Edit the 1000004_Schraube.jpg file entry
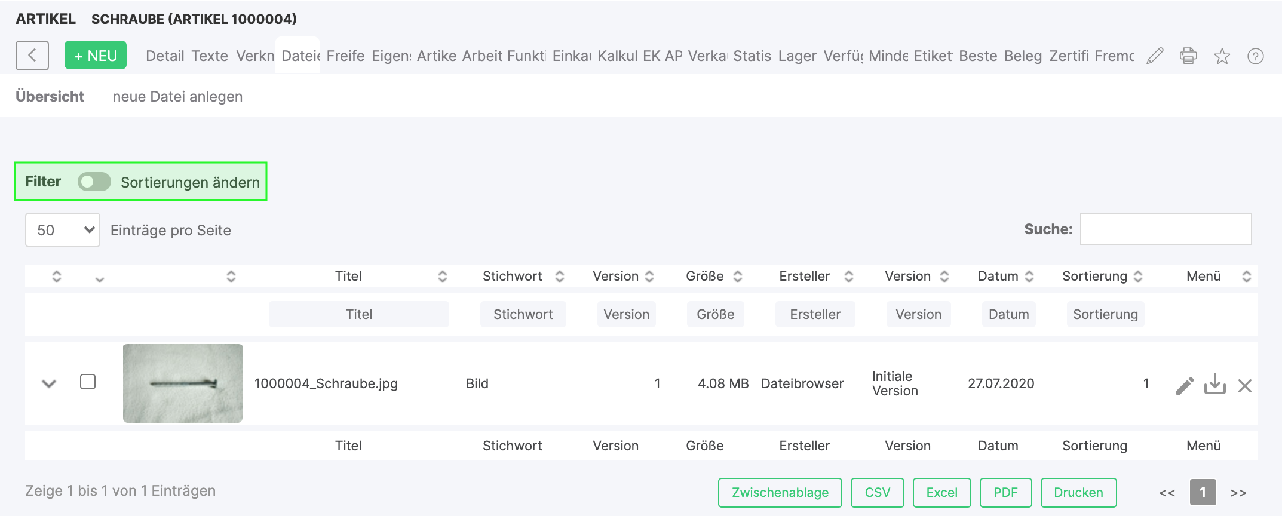Image resolution: width=1282 pixels, height=516 pixels. (1185, 385)
